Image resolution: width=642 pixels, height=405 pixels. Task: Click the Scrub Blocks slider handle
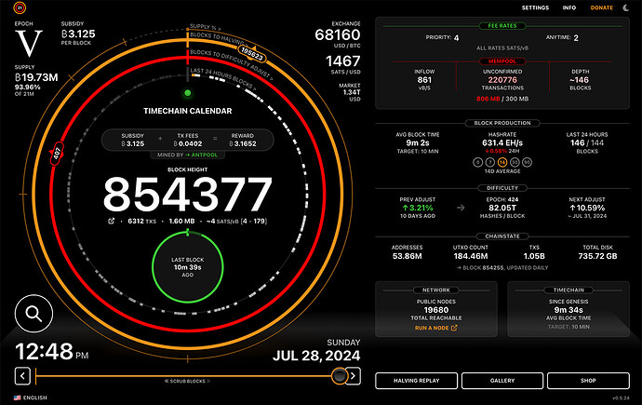[x=341, y=375]
